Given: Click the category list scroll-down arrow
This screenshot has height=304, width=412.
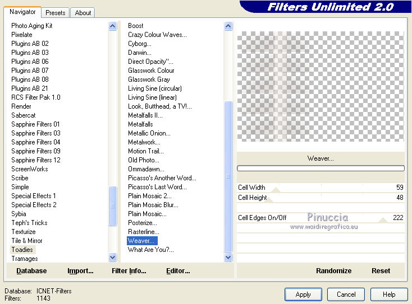Looking at the screenshot, I should (x=112, y=258).
